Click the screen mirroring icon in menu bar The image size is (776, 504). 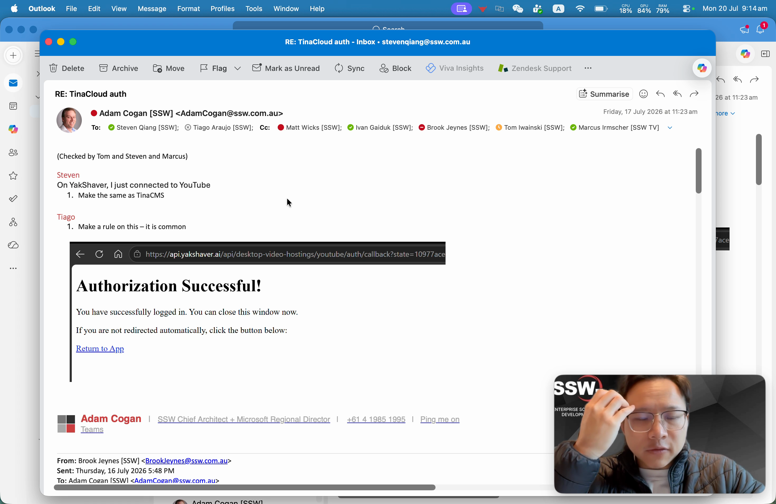click(x=461, y=9)
